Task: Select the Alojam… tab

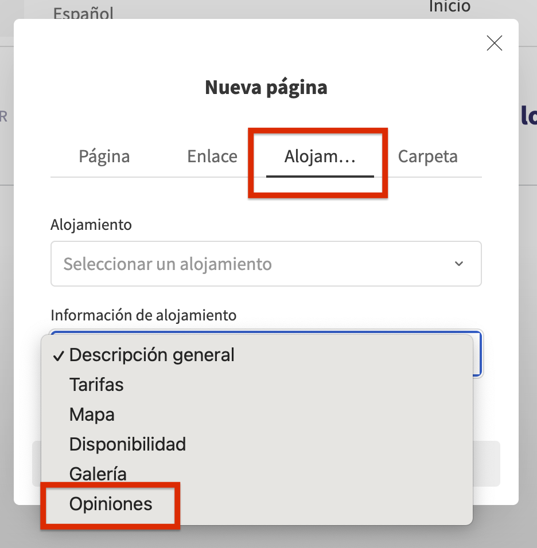Action: pos(320,156)
